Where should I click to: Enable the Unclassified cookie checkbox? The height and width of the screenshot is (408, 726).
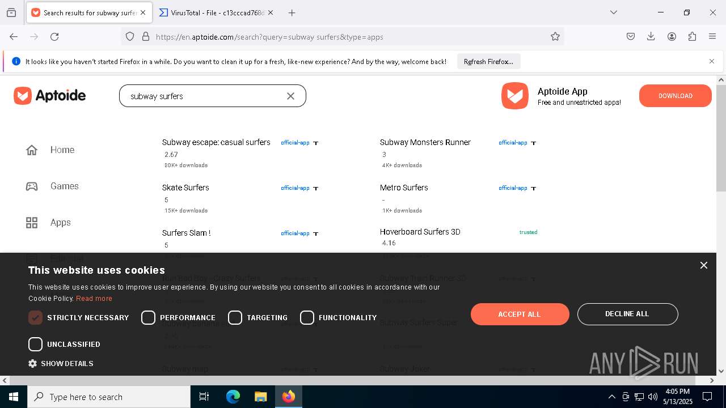coord(35,345)
